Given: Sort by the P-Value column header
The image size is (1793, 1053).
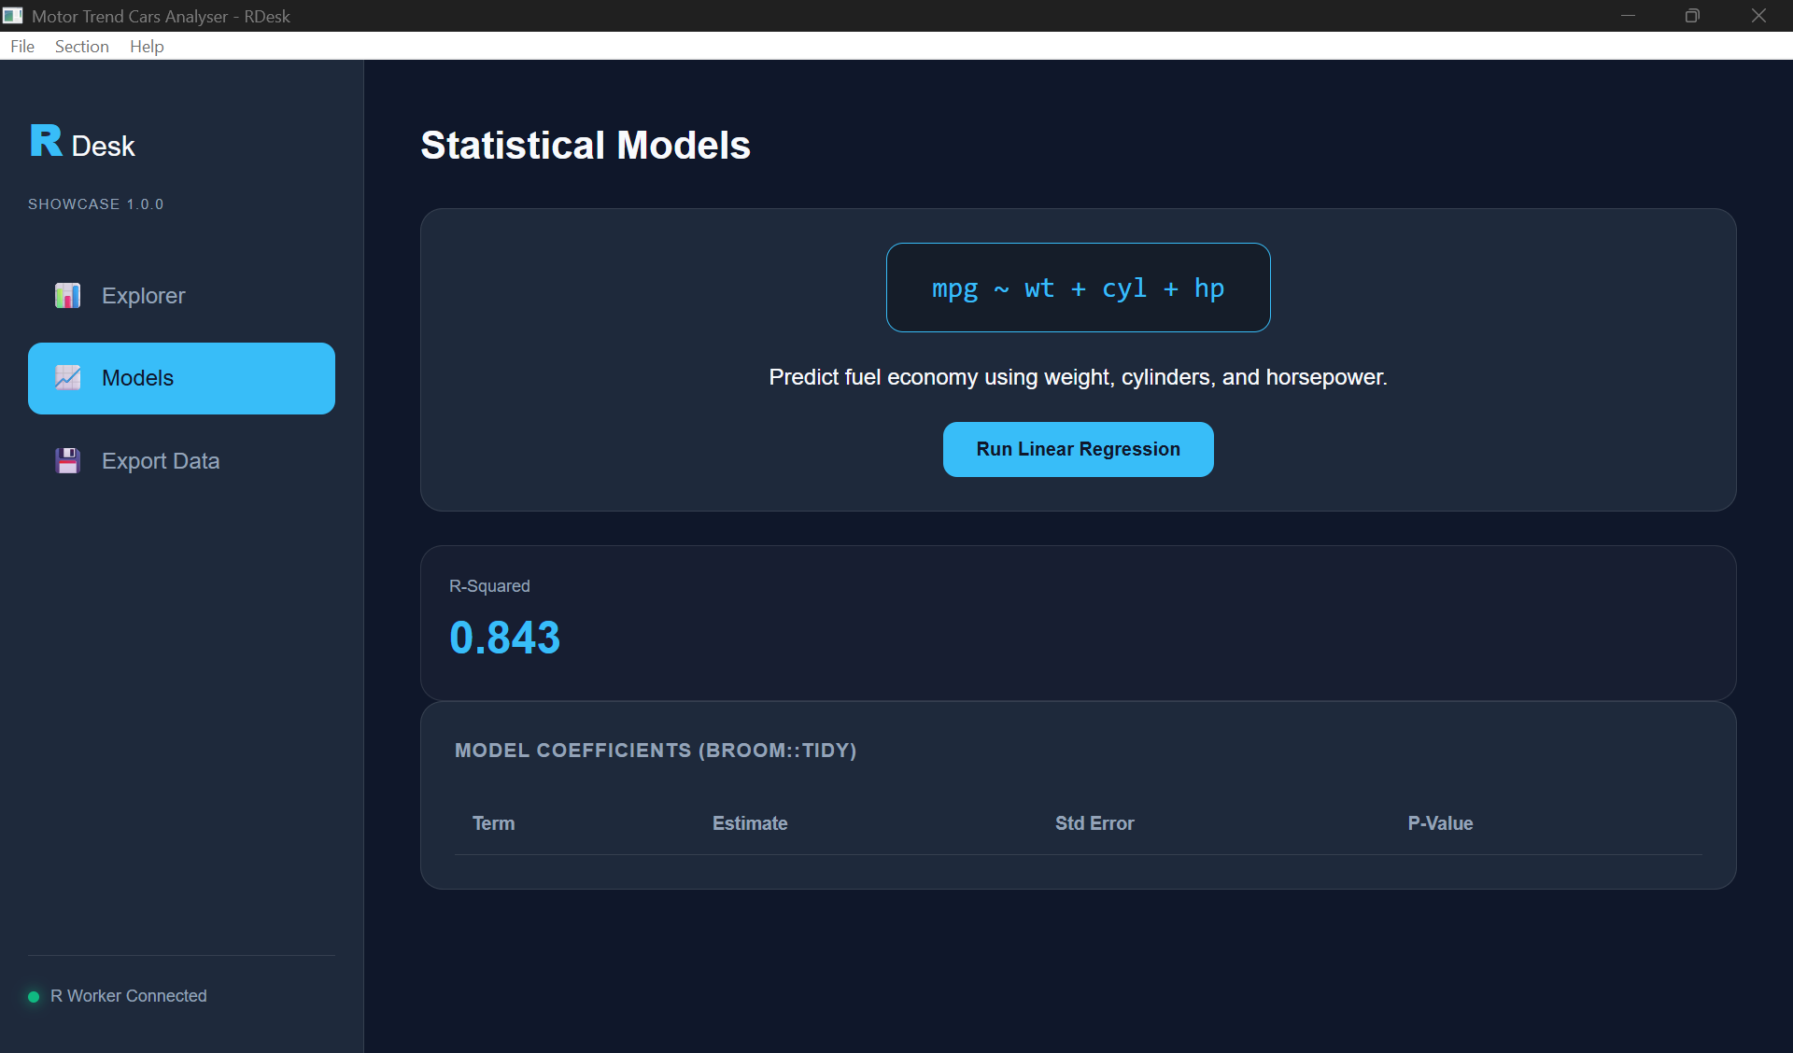Looking at the screenshot, I should pos(1440,823).
